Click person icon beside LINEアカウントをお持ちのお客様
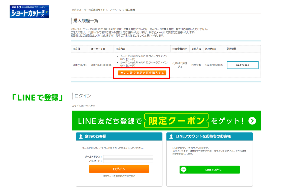 tap(171, 137)
